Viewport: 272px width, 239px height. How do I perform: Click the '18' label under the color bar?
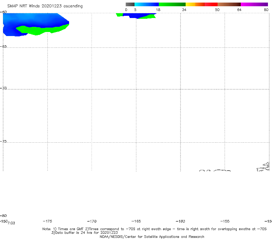click(158, 10)
